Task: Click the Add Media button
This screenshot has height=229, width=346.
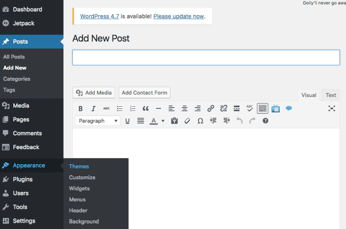Action: (94, 93)
